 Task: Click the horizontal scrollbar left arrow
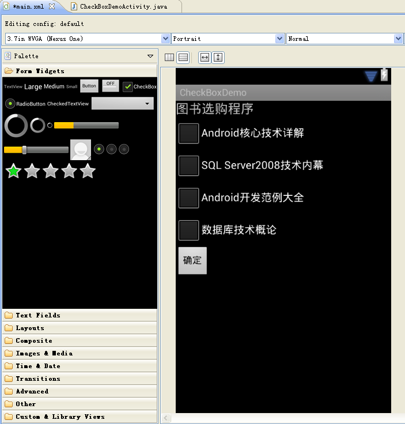point(166,418)
